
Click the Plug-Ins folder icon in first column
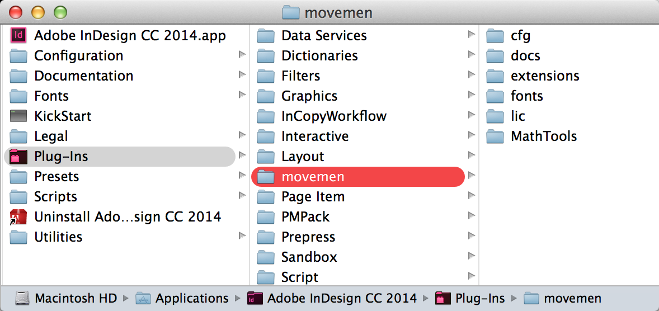point(18,157)
